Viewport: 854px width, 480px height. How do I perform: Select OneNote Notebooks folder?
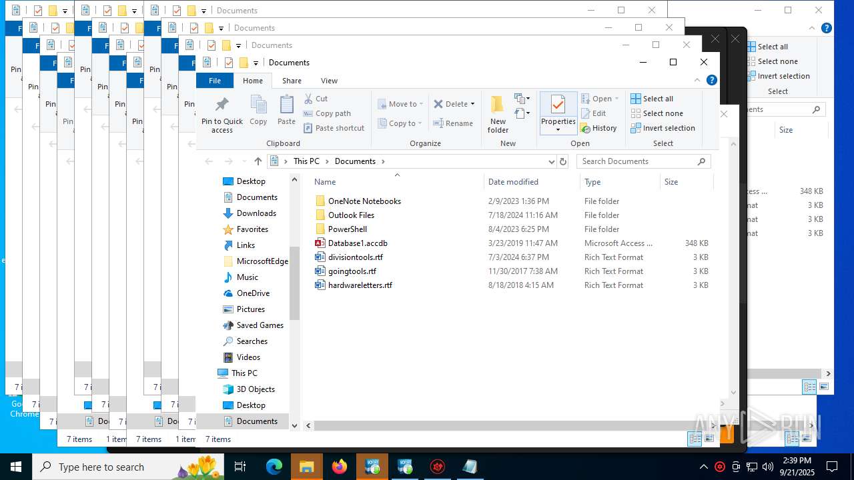point(364,201)
